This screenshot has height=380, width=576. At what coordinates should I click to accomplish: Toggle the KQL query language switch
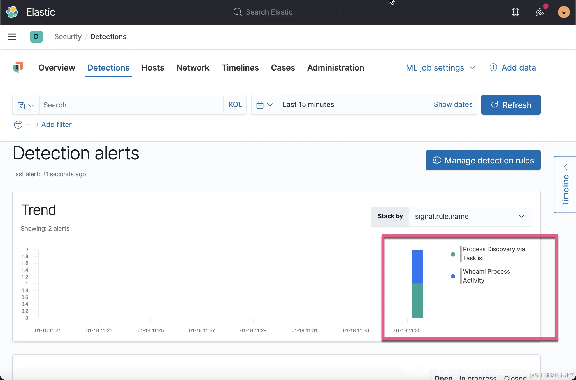(x=235, y=105)
